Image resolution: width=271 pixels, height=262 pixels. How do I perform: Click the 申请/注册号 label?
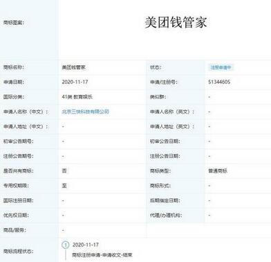coord(164,82)
